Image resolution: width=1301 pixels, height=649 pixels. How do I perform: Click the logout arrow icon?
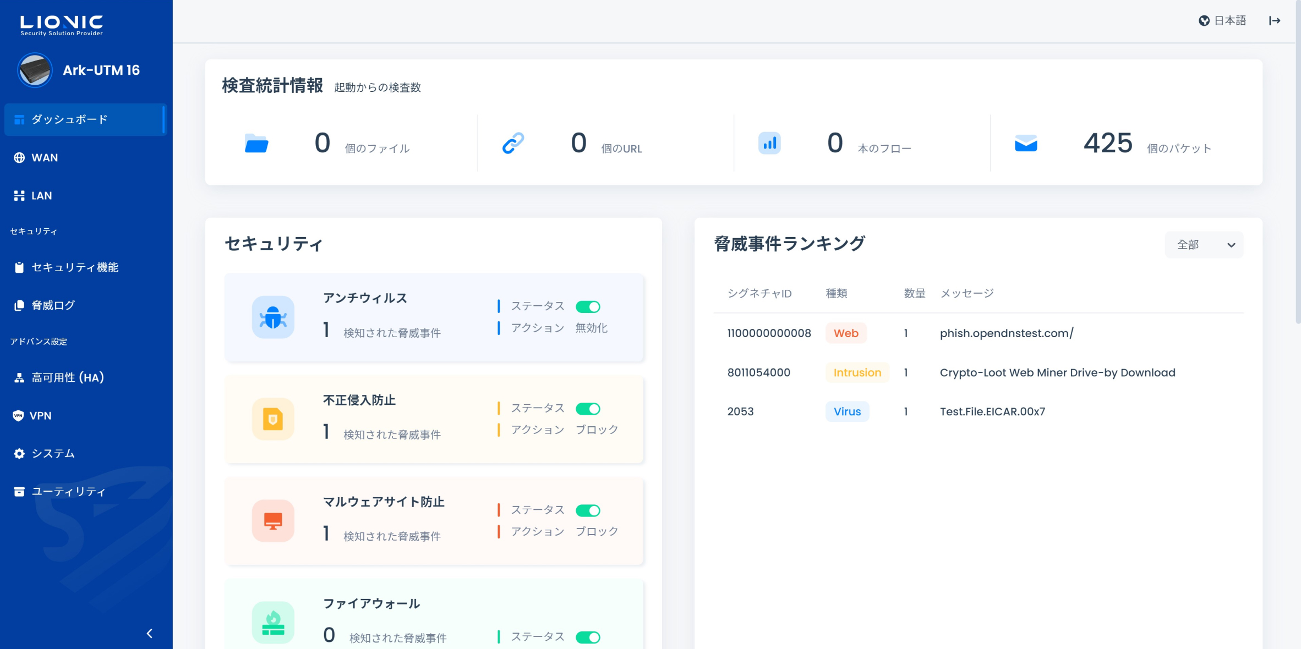(1275, 21)
